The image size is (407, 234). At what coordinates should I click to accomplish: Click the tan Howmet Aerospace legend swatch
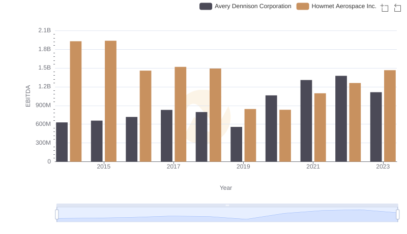(x=303, y=6)
